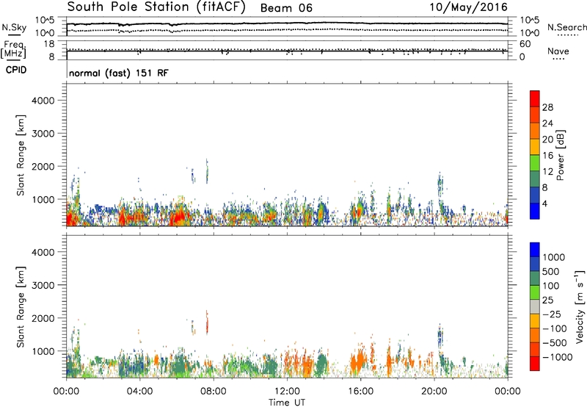Click the 28 label on the power colorbar
This screenshot has width=587, height=407.
[547, 107]
